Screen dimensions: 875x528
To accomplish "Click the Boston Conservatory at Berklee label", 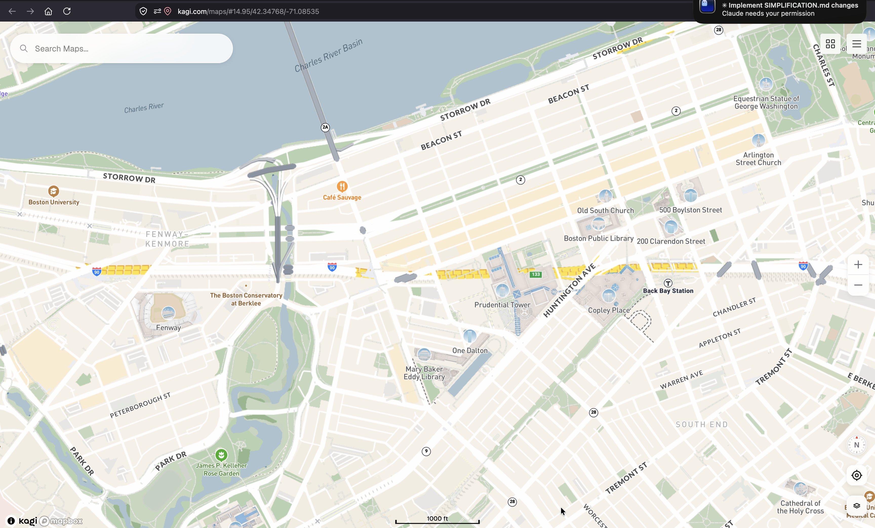I will tap(246, 299).
